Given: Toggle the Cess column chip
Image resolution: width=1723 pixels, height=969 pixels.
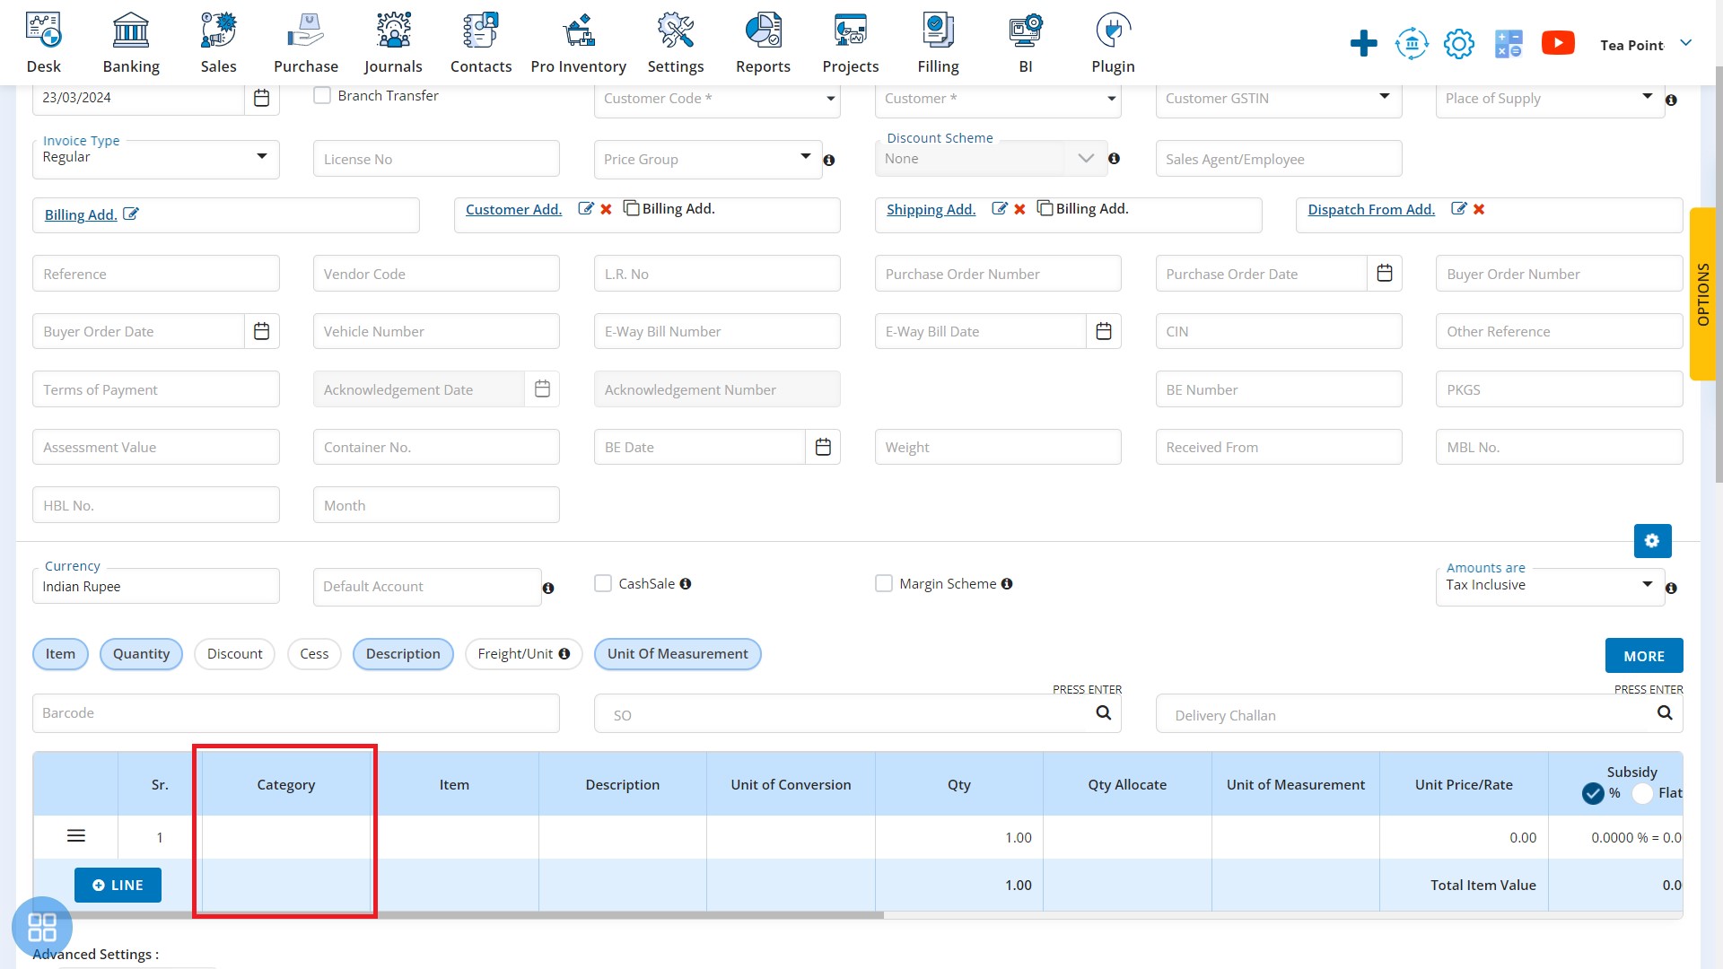Looking at the screenshot, I should (314, 654).
